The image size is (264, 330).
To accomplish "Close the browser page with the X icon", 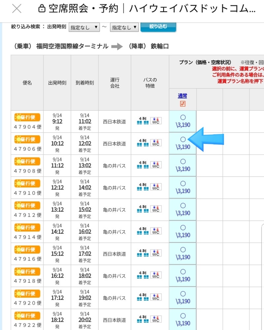I will [x=16, y=9].
